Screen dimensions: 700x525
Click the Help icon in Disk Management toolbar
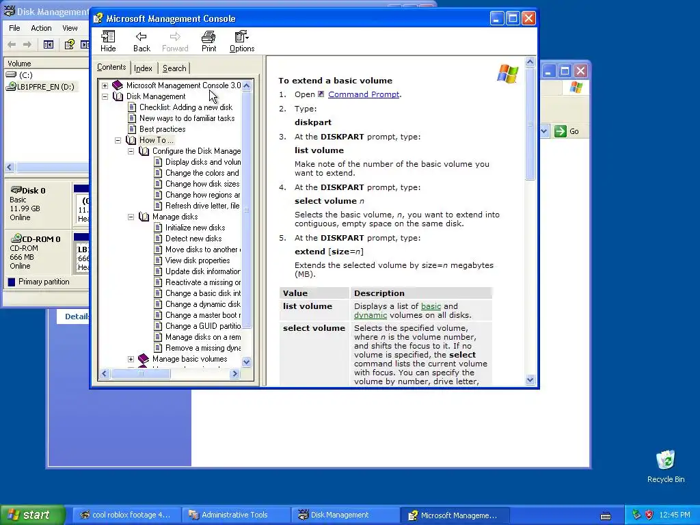point(69,44)
